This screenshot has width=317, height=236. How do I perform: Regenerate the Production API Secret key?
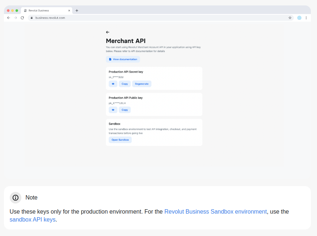pyautogui.click(x=142, y=84)
